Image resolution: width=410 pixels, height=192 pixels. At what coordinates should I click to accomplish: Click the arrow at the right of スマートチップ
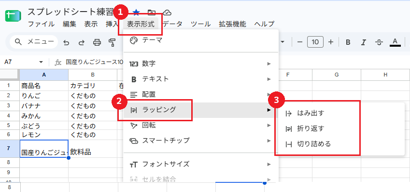[x=269, y=141]
